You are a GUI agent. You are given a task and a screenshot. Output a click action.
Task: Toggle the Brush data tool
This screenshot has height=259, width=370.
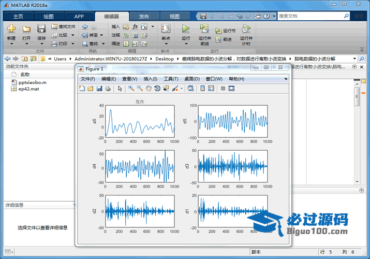[175, 89]
